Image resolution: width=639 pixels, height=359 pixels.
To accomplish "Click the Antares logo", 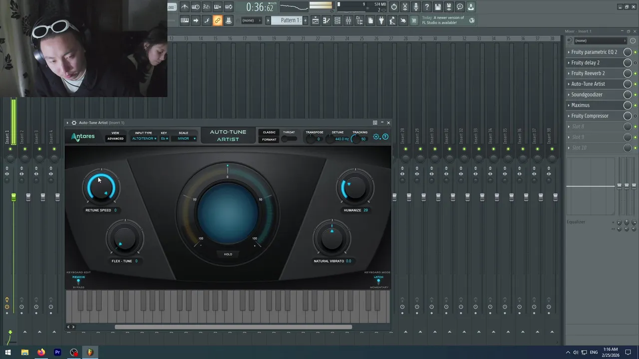I will pos(83,137).
